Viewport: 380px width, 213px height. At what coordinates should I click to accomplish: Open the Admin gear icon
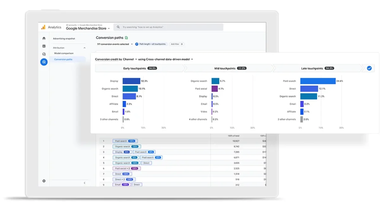[44, 181]
